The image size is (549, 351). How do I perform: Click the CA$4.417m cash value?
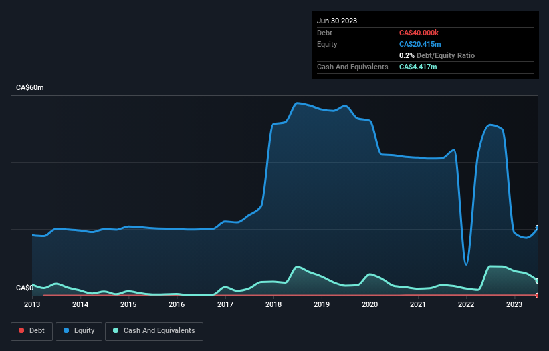[418, 67]
